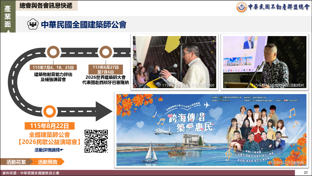The image size is (312, 176).
Task: Click the 產業面 side label
Action: tap(7, 17)
